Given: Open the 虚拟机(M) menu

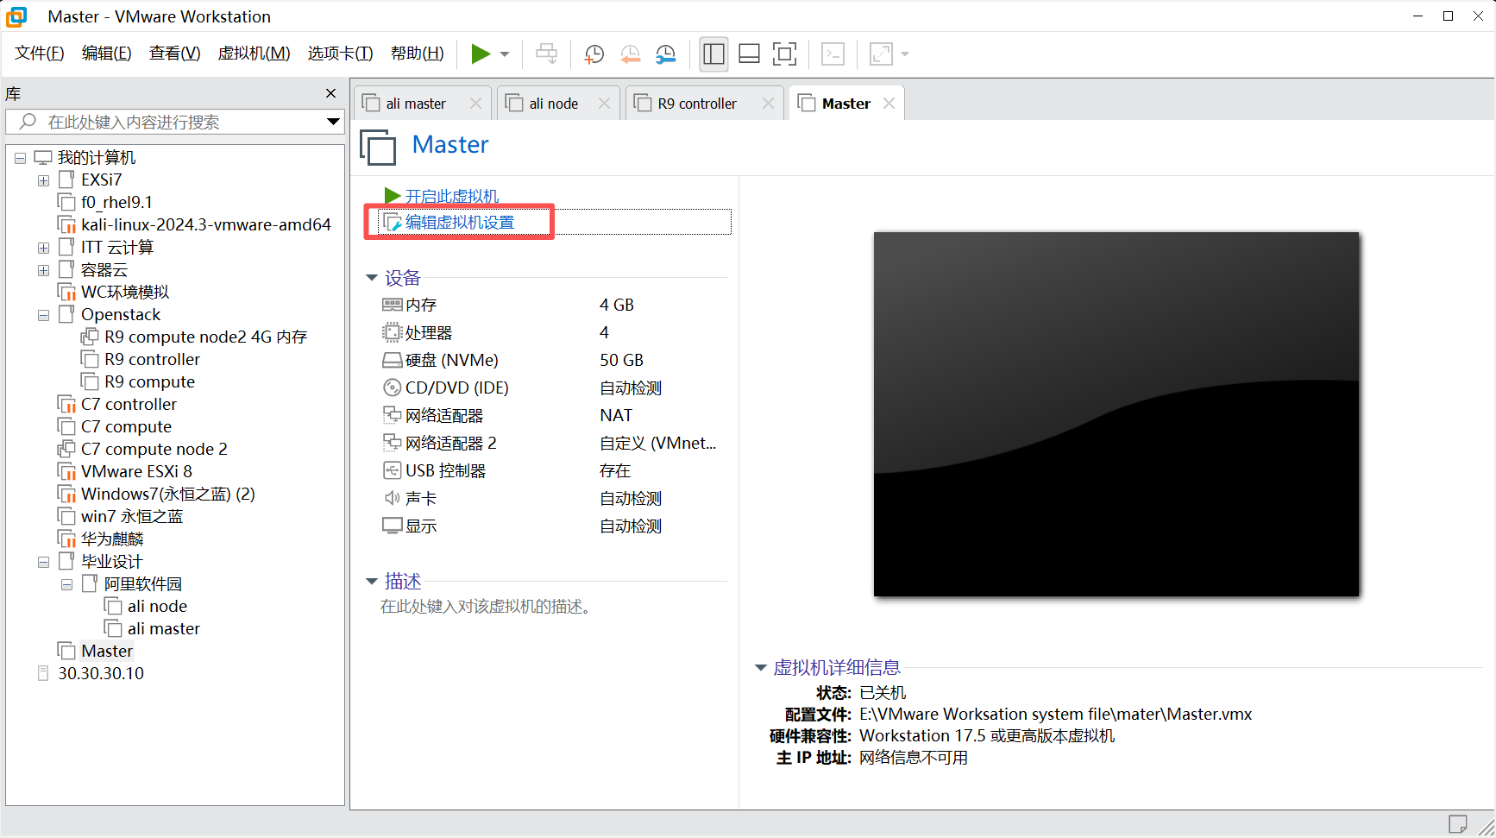Looking at the screenshot, I should (254, 54).
